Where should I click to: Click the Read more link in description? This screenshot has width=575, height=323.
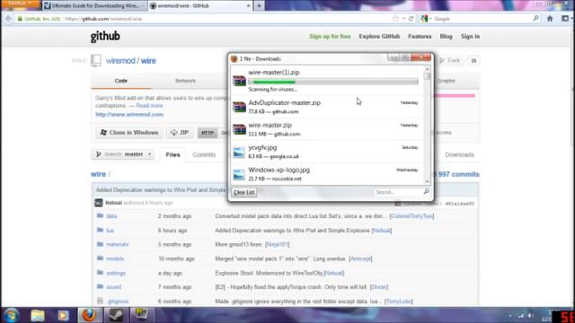click(x=149, y=106)
